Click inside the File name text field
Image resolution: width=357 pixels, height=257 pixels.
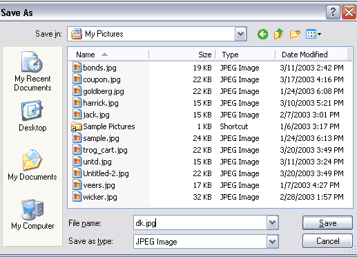(200, 222)
